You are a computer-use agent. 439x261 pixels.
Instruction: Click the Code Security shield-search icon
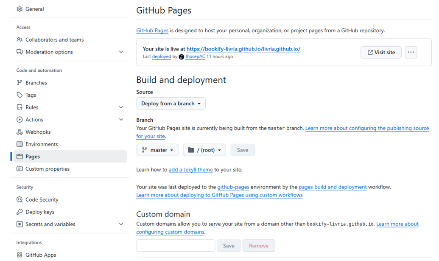coord(20,199)
